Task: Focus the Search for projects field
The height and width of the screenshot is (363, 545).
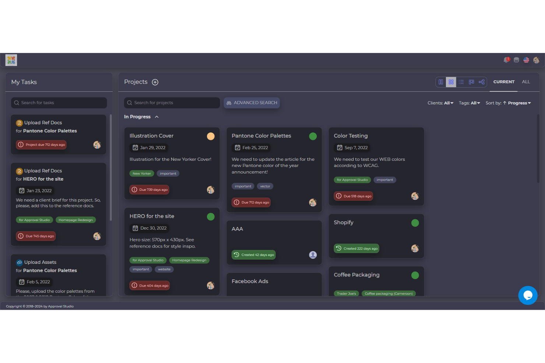Action: (x=172, y=103)
